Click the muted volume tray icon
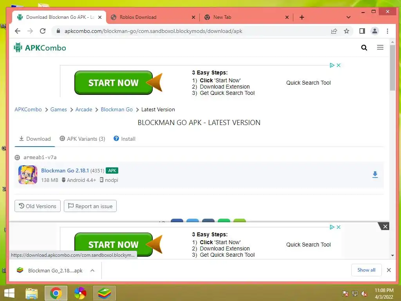The width and height of the screenshot is (401, 301). click(x=364, y=294)
